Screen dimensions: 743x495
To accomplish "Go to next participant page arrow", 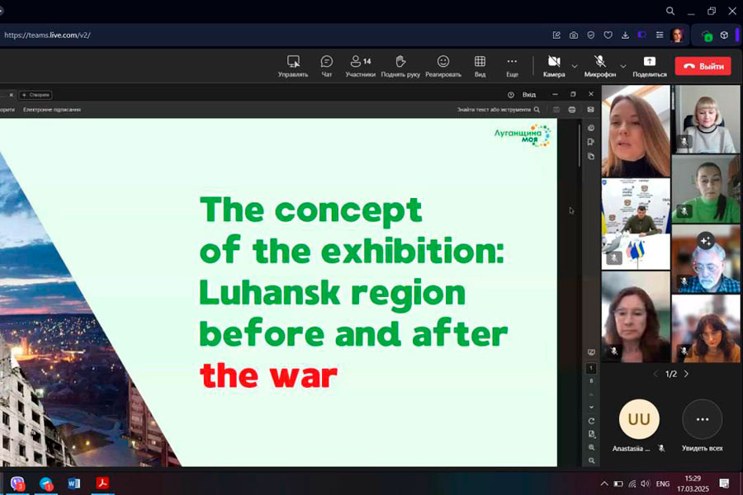I will pos(686,374).
